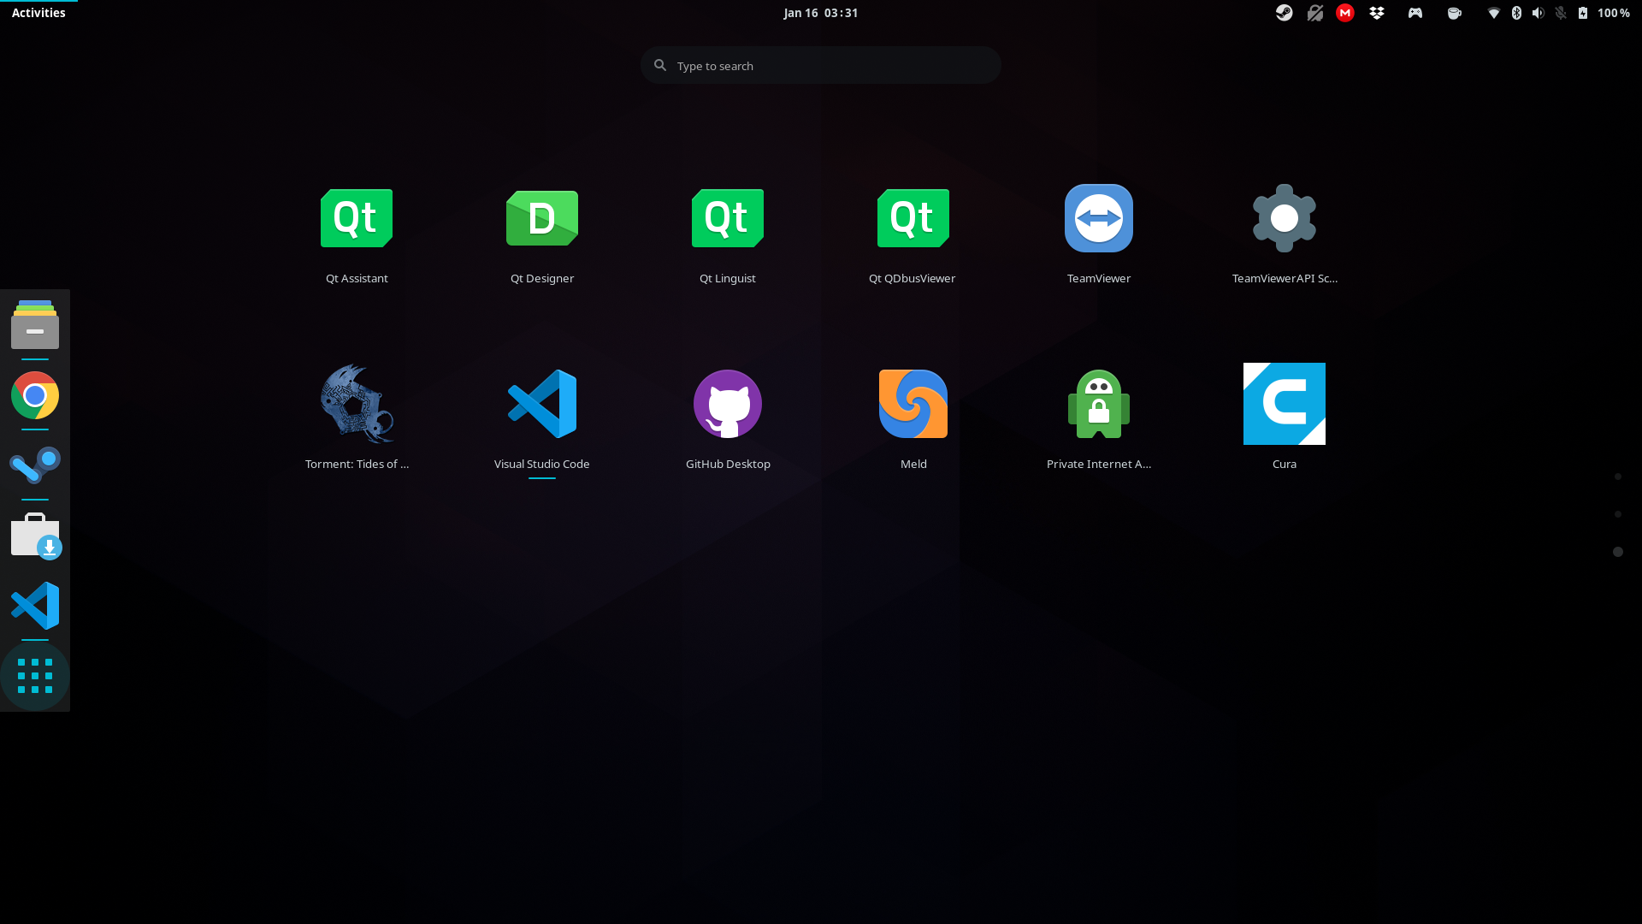Toggle Show Applications grid button in dock

pos(35,676)
